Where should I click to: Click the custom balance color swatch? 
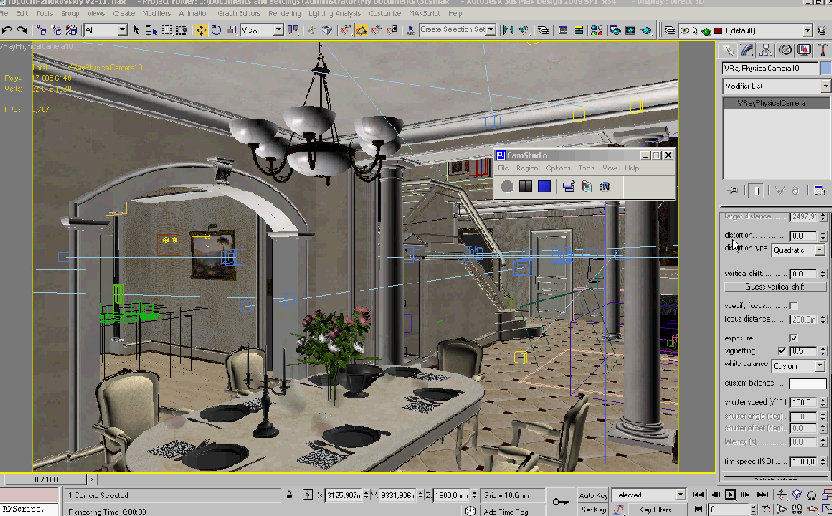coord(808,383)
